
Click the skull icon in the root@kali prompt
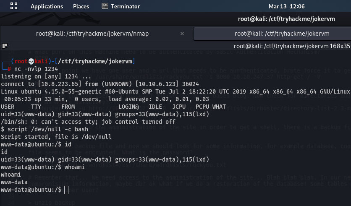pyautogui.click(x=31, y=61)
